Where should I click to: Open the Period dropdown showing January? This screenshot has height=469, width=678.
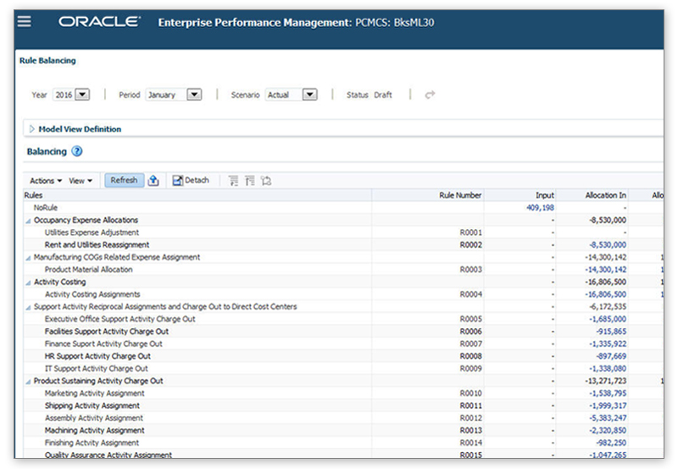pos(193,95)
